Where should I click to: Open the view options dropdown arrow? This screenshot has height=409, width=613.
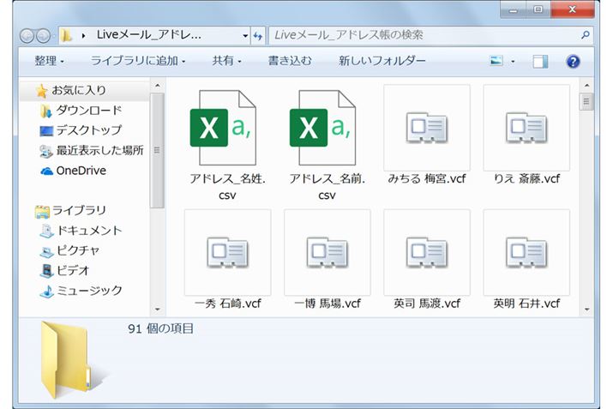pyautogui.click(x=513, y=62)
